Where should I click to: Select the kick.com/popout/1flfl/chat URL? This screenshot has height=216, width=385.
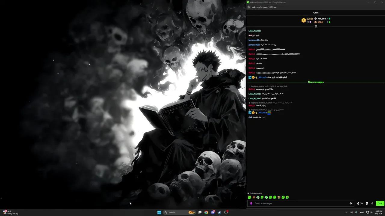pos(264,7)
